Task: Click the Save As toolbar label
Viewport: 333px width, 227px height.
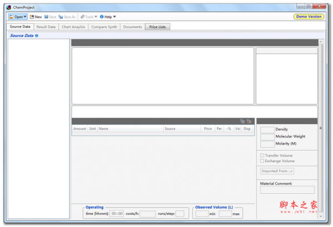Action: point(69,17)
